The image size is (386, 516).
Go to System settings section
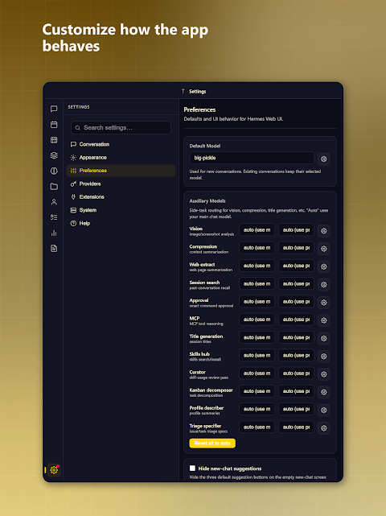coord(121,210)
